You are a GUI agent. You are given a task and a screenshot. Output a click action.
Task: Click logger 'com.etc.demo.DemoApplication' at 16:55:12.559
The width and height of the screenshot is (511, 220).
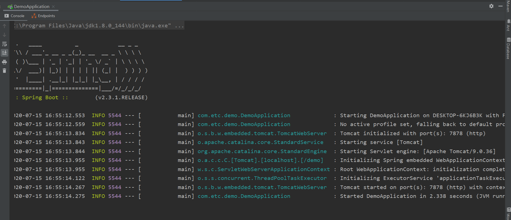(244, 124)
